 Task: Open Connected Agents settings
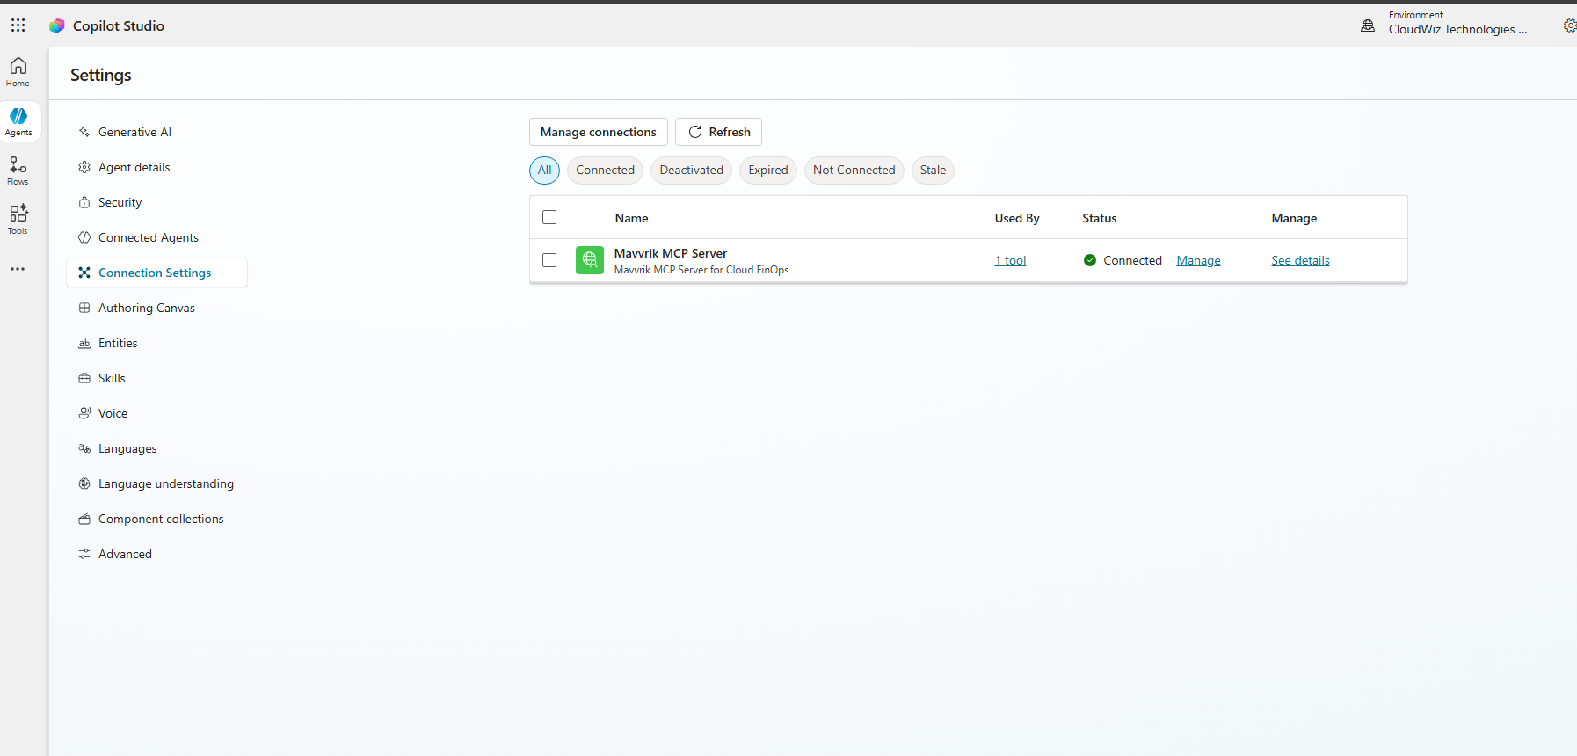(156, 237)
